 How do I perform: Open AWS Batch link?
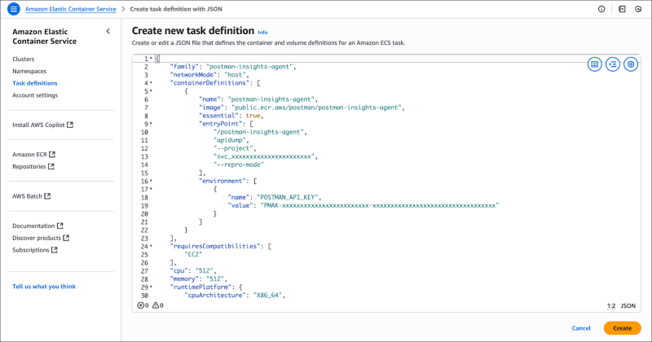point(27,195)
